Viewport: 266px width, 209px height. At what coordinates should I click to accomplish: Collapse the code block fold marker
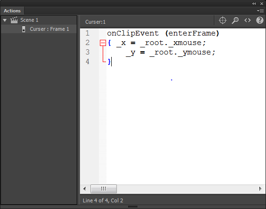tap(103, 43)
